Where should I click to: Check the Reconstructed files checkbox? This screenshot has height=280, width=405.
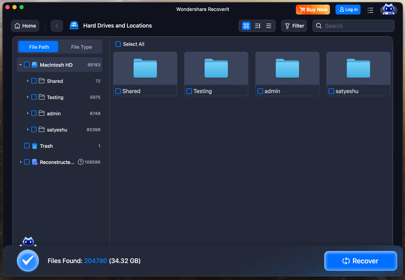(27, 162)
